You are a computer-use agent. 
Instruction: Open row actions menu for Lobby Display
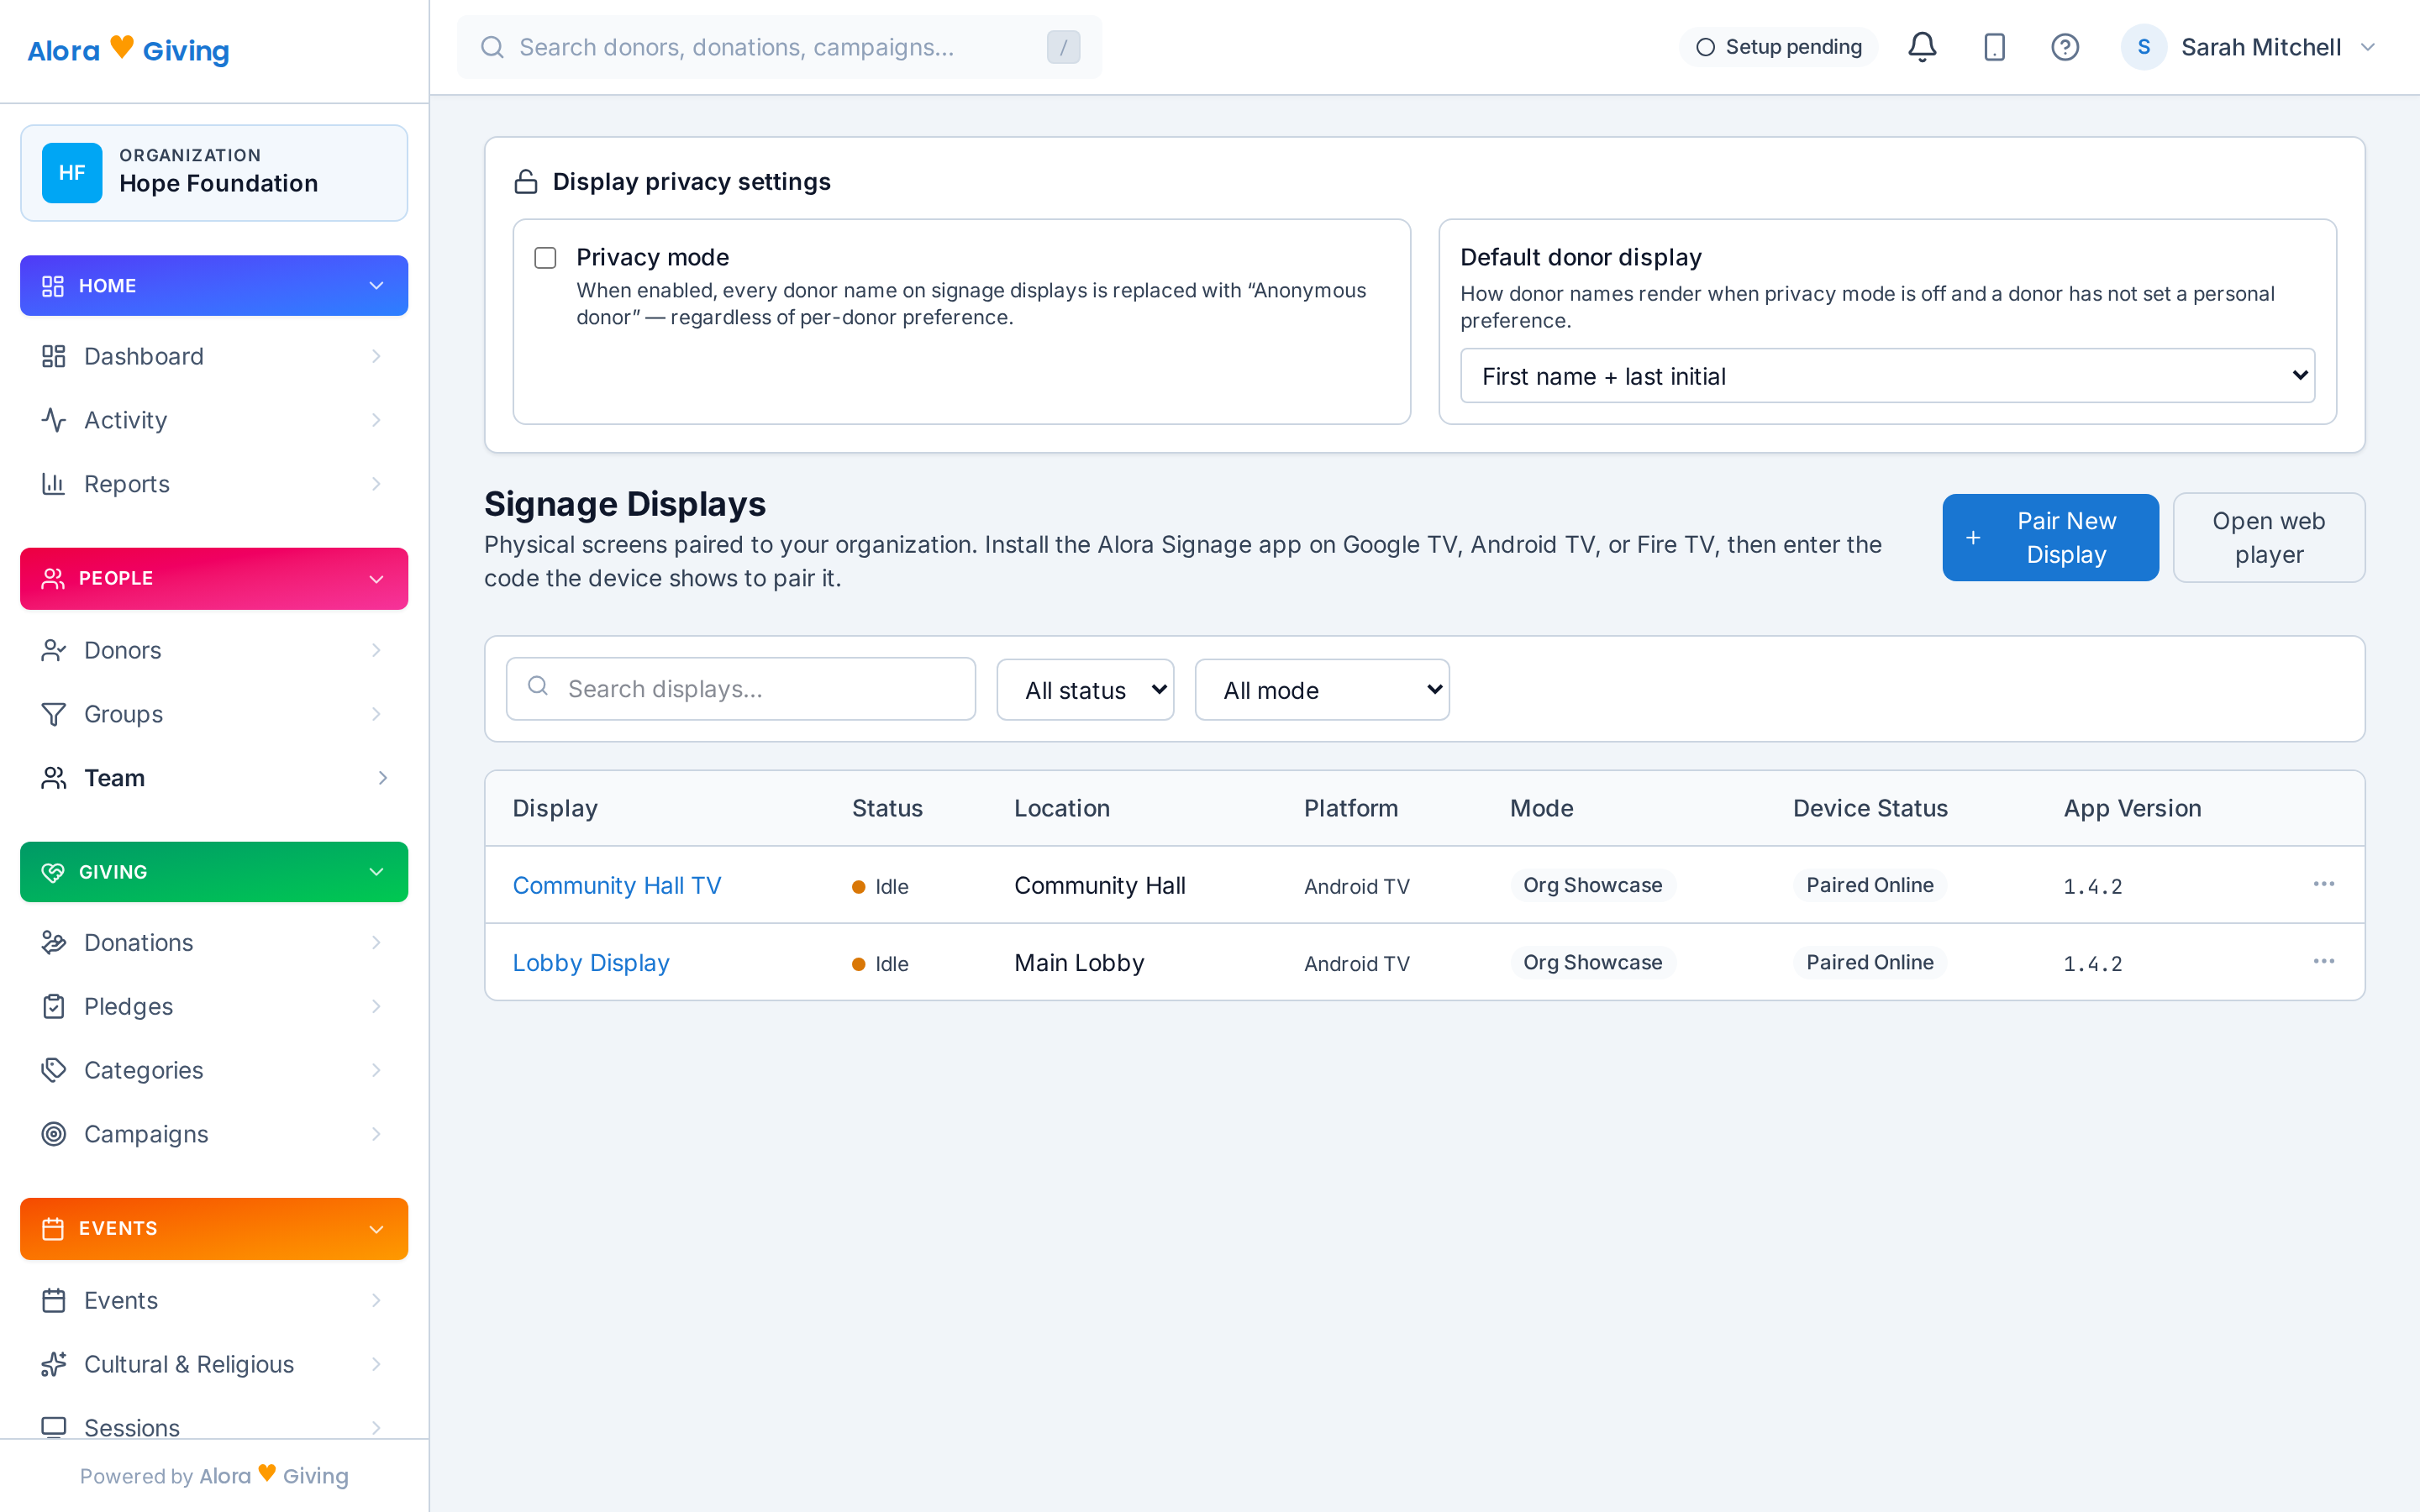[2323, 961]
